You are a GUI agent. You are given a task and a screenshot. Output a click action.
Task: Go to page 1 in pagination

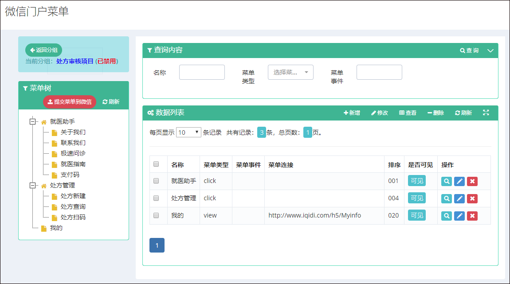[x=157, y=245]
